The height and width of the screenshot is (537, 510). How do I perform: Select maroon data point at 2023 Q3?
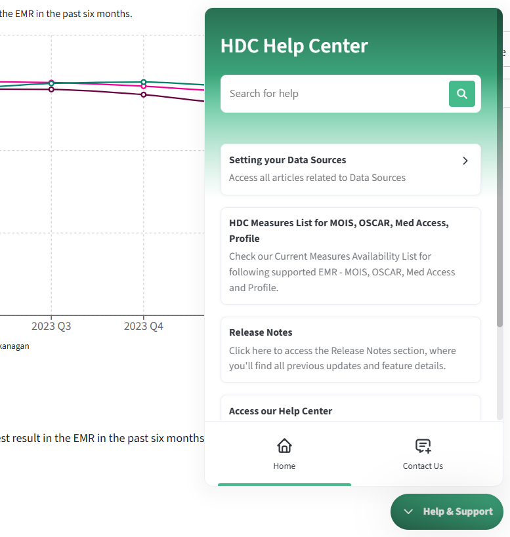[51, 89]
